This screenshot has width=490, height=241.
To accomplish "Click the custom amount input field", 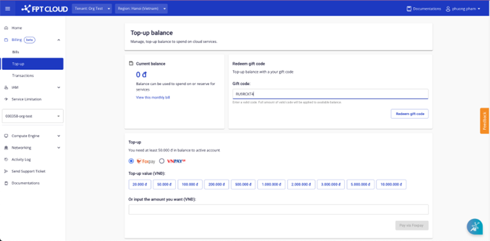I will pos(278,210).
